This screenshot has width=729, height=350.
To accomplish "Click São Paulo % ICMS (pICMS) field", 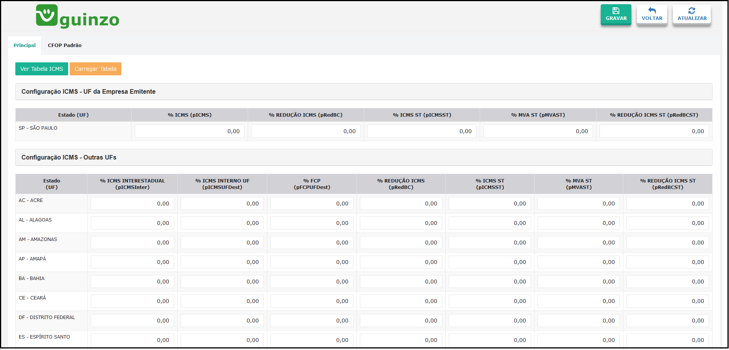I will (190, 131).
